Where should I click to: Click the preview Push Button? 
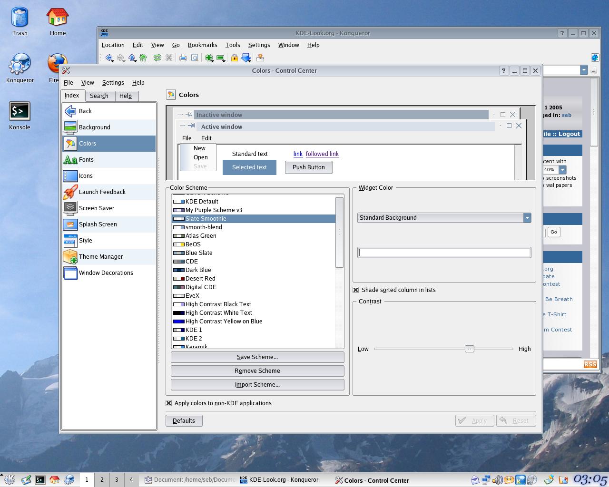pyautogui.click(x=308, y=167)
